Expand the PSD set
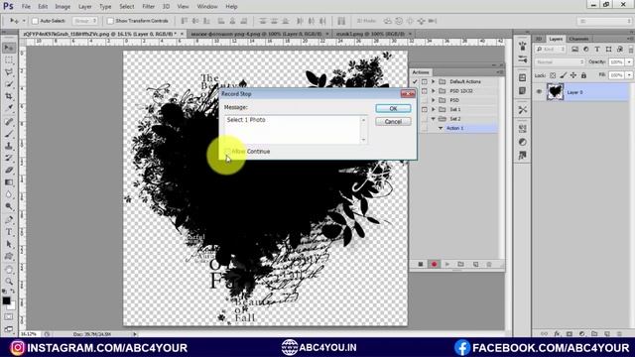 tap(434, 100)
